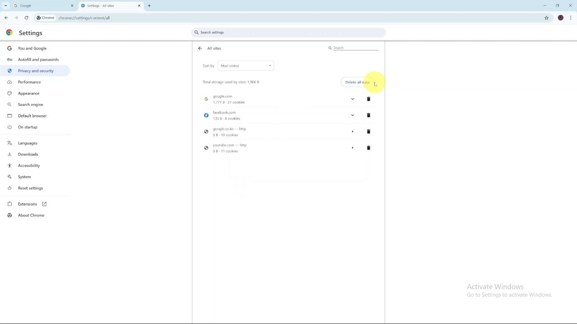Open Performance settings
This screenshot has height=324, width=577.
[35, 82]
